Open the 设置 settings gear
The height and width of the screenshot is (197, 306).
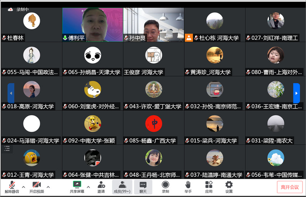229,185
